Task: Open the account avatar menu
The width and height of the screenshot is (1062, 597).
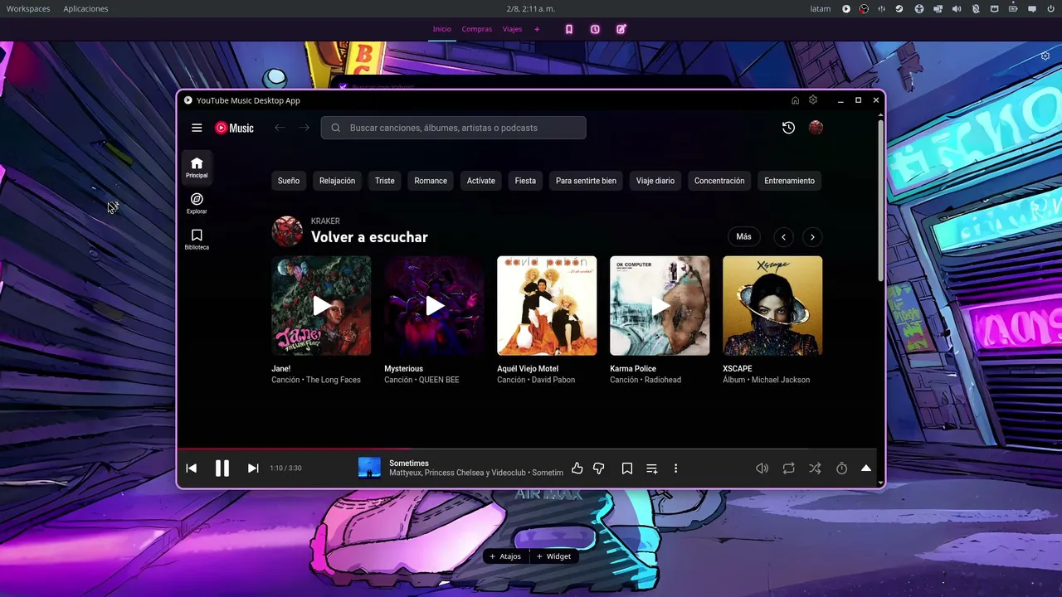Action: [x=816, y=128]
